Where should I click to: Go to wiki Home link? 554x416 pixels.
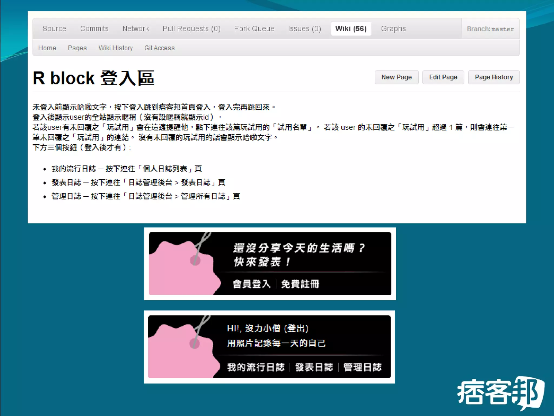pos(47,48)
